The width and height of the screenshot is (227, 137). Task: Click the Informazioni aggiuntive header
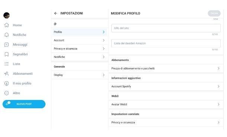pos(126,78)
